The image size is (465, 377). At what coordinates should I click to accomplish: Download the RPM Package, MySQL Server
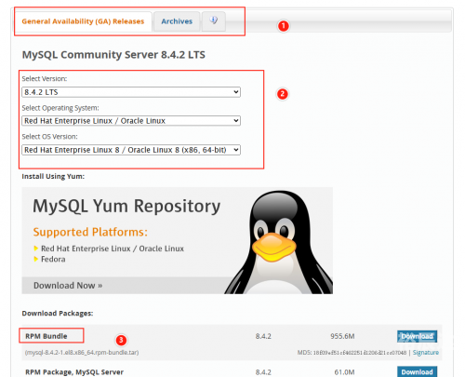(417, 371)
